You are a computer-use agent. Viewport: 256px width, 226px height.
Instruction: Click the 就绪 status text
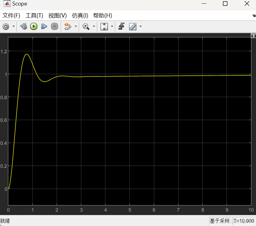5,221
